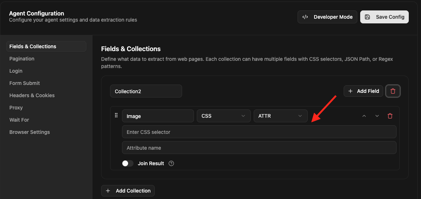Viewport: 421px width, 199px height.
Task: Expand the ATTR extraction type dropdown
Action: coord(280,116)
